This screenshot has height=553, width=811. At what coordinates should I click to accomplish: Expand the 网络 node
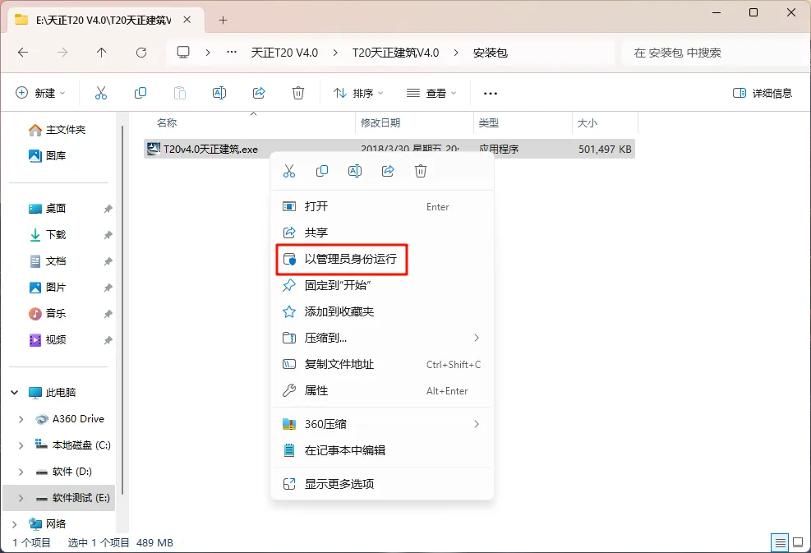point(15,524)
